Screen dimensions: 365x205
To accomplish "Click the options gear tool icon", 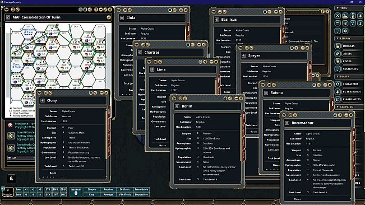I will 345,31.
